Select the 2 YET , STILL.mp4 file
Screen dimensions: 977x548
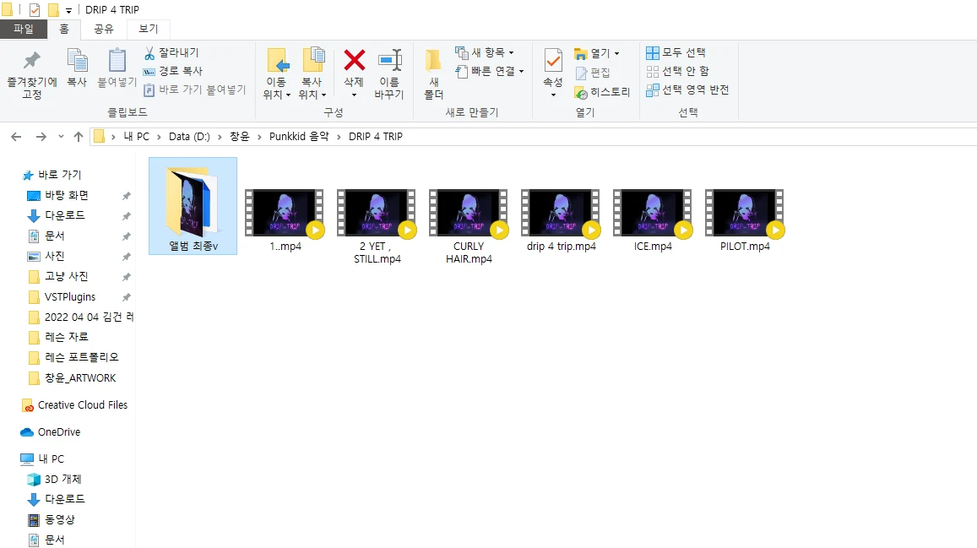(x=377, y=226)
